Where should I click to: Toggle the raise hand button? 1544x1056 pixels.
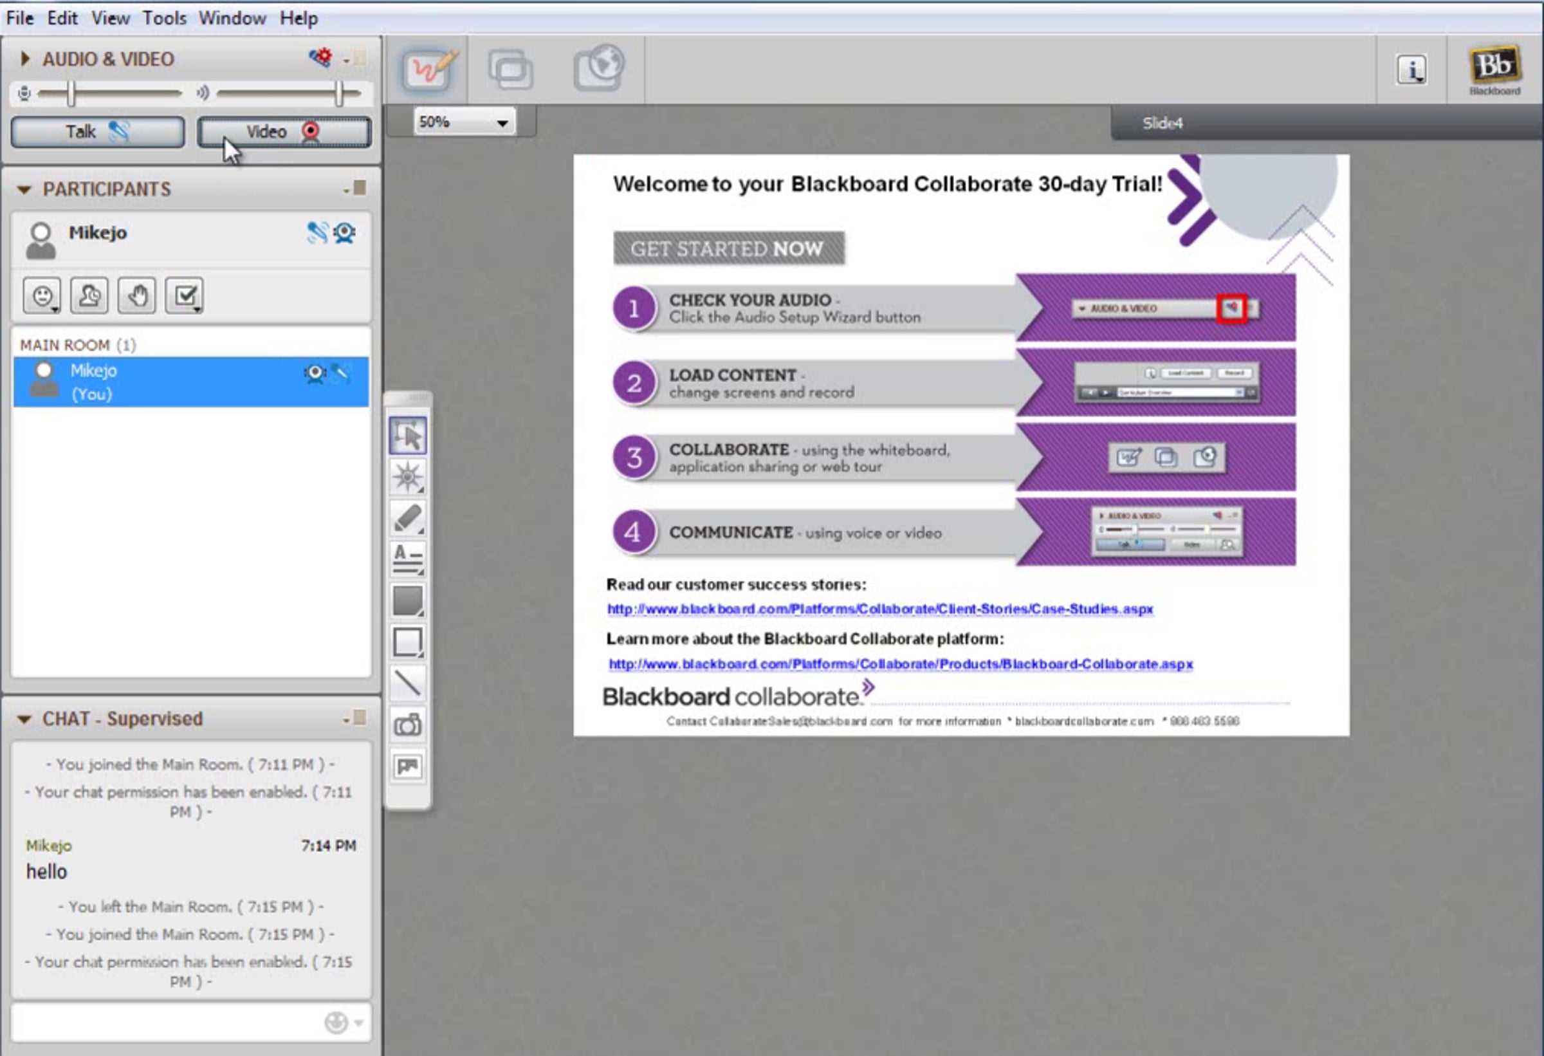point(137,295)
